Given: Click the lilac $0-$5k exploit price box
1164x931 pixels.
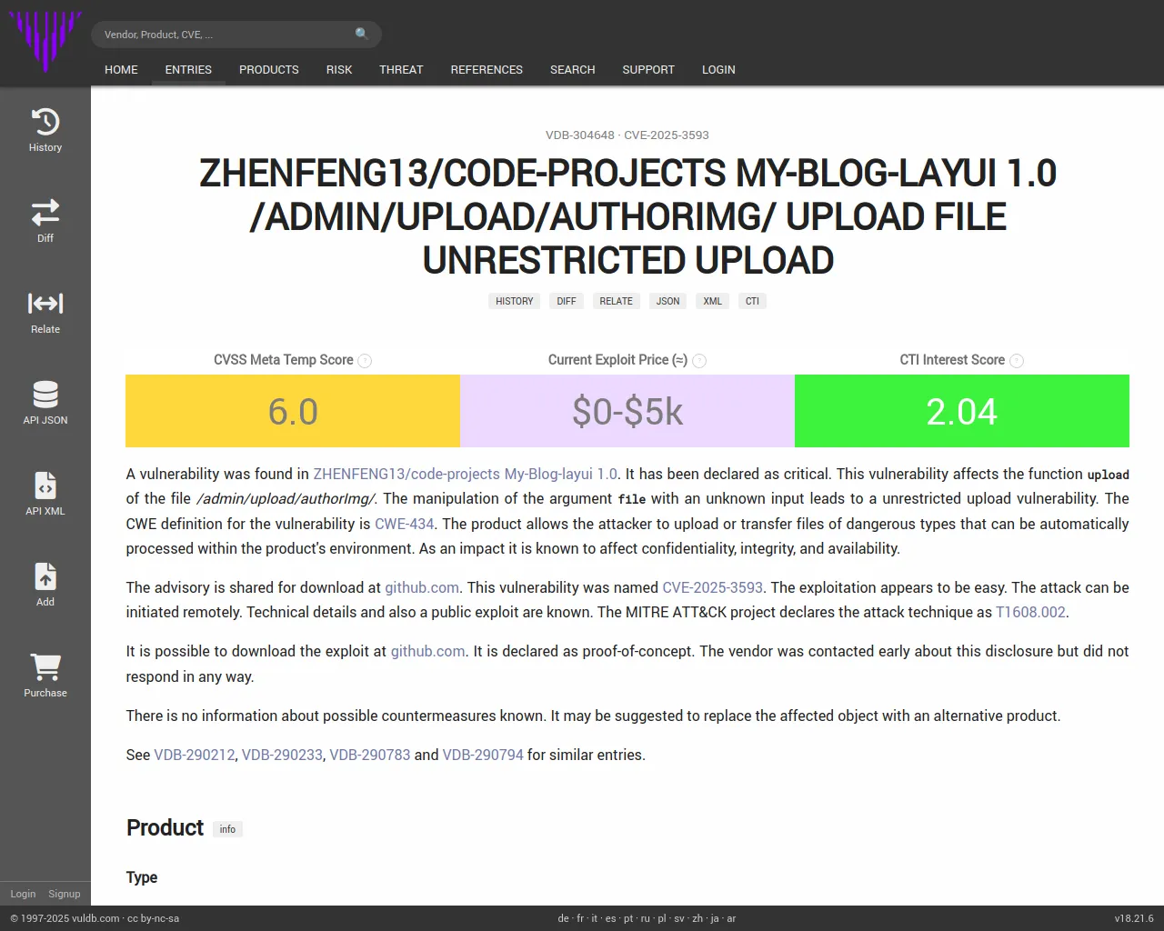Looking at the screenshot, I should pos(627,411).
